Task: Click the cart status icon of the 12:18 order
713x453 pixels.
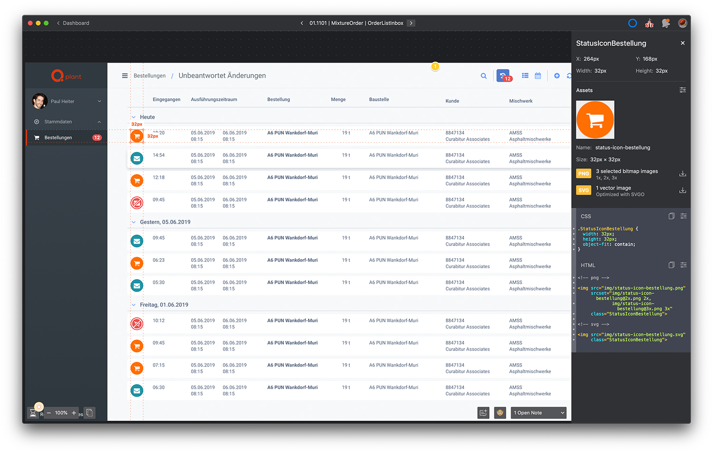Action: pos(137,181)
